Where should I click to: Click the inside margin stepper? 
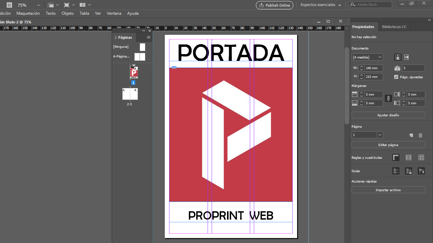(404, 94)
